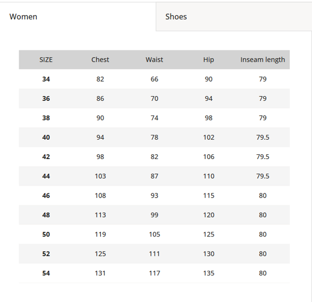This screenshot has width=312, height=302.
Task: Click hip value 115
Action: point(209,195)
